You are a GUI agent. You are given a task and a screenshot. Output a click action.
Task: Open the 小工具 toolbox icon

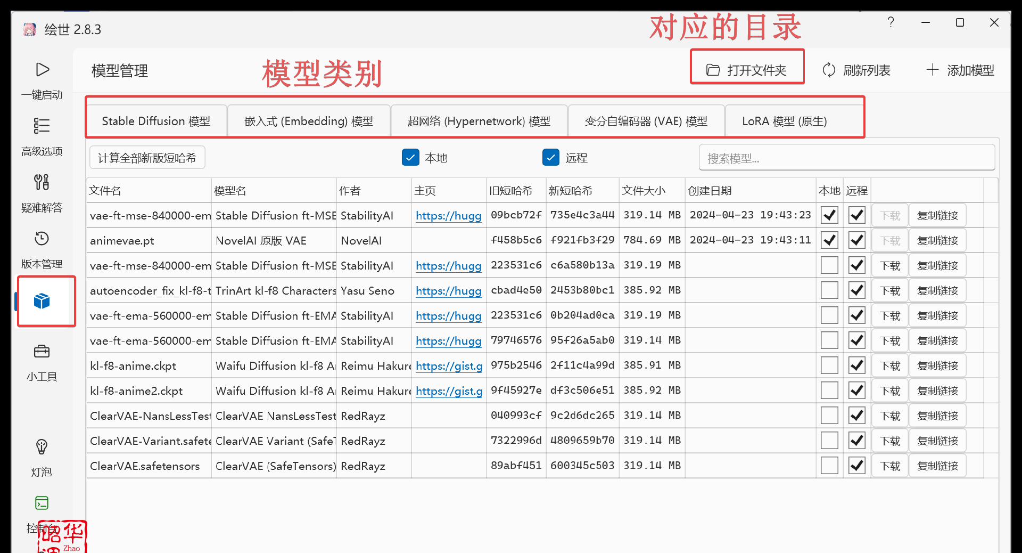[x=42, y=352]
